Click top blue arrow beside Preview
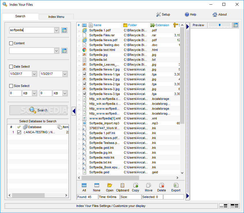 (x=188, y=26)
